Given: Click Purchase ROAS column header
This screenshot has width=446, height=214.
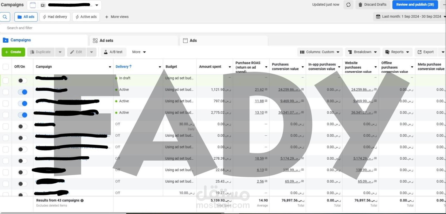Looking at the screenshot, I should point(248,67).
